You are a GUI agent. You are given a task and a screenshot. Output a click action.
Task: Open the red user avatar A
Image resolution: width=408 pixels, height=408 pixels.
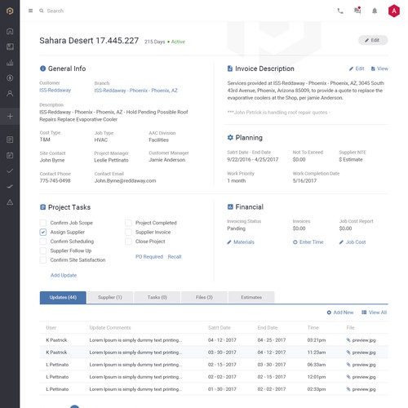394,11
